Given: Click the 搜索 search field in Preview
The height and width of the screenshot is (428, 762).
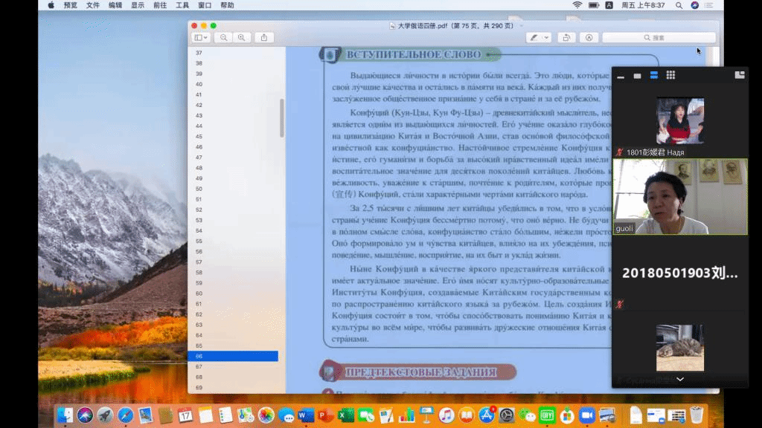Looking at the screenshot, I should 655,36.
